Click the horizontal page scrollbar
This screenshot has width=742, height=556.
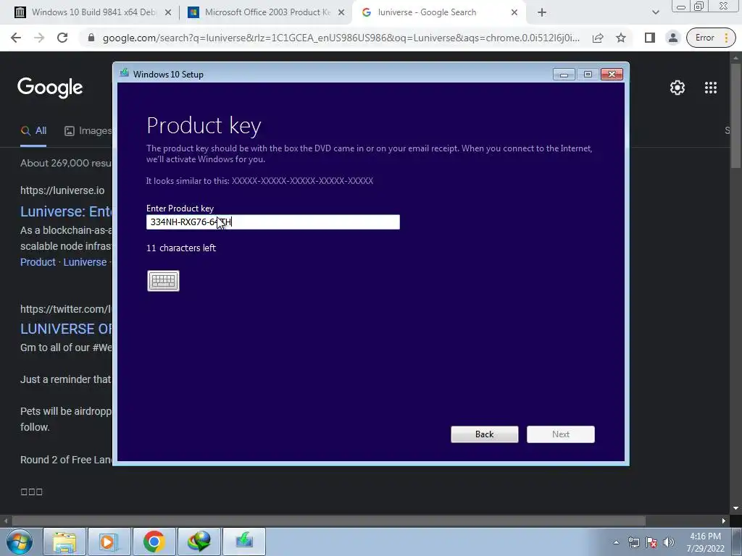click(329, 521)
